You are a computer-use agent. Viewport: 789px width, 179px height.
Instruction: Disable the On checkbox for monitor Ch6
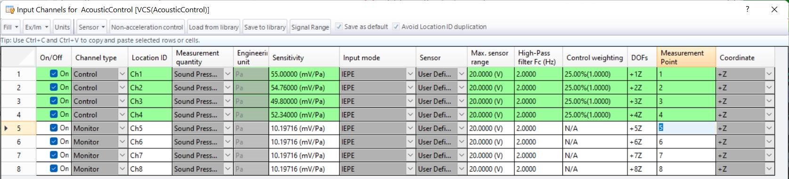pyautogui.click(x=54, y=141)
